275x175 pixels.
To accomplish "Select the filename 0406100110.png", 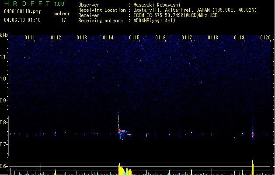I will coord(22,11).
